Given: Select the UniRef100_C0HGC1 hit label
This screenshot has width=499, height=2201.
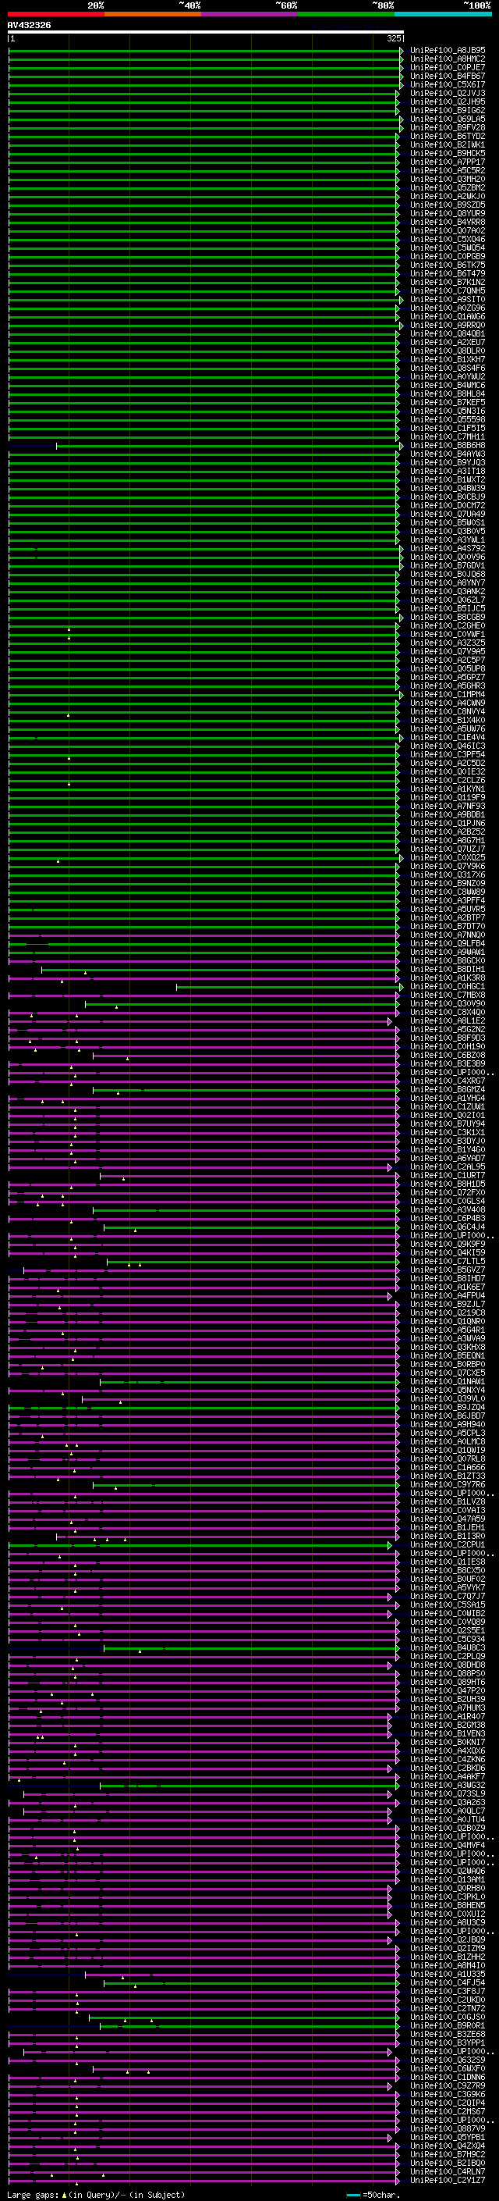Looking at the screenshot, I should pos(448,987).
